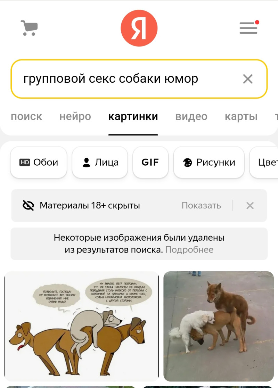Open the Подробнее link about removed images
Viewport: 278px width, 388px height.
point(189,250)
